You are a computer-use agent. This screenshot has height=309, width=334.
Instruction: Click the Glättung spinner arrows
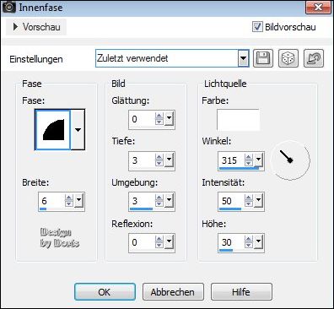tap(159, 118)
